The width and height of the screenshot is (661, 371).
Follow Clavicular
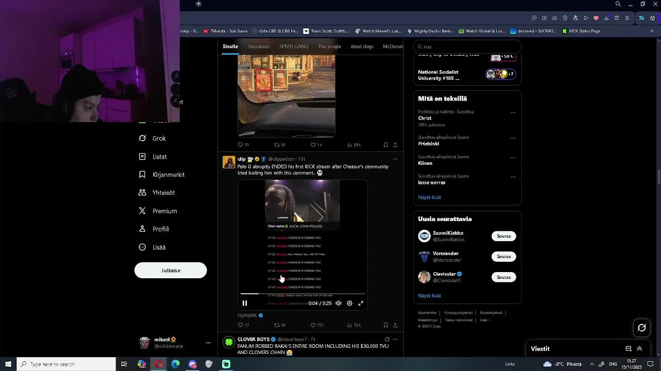click(x=503, y=277)
